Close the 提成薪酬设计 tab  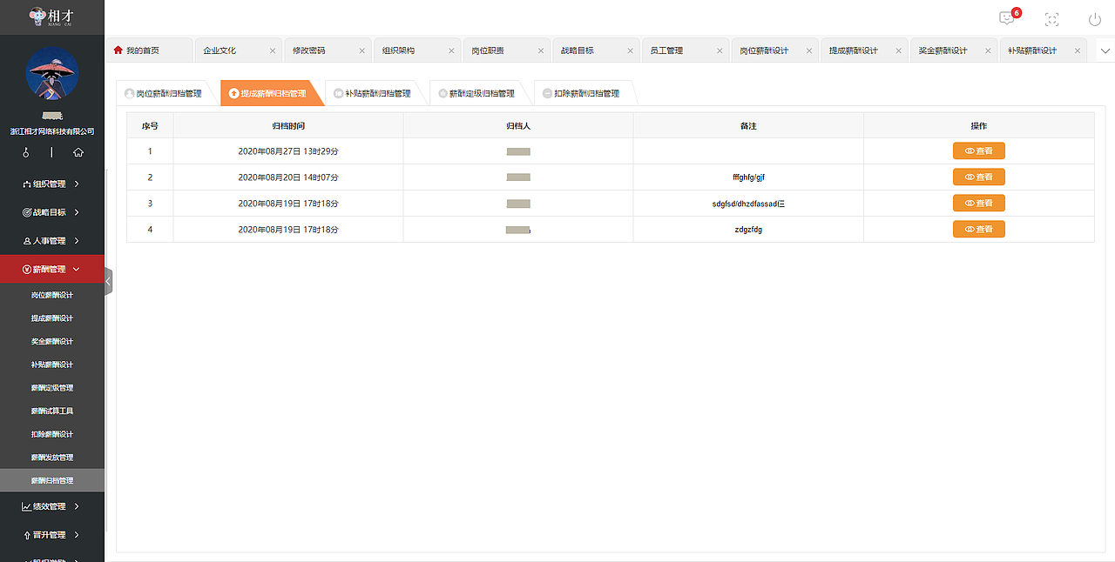899,50
